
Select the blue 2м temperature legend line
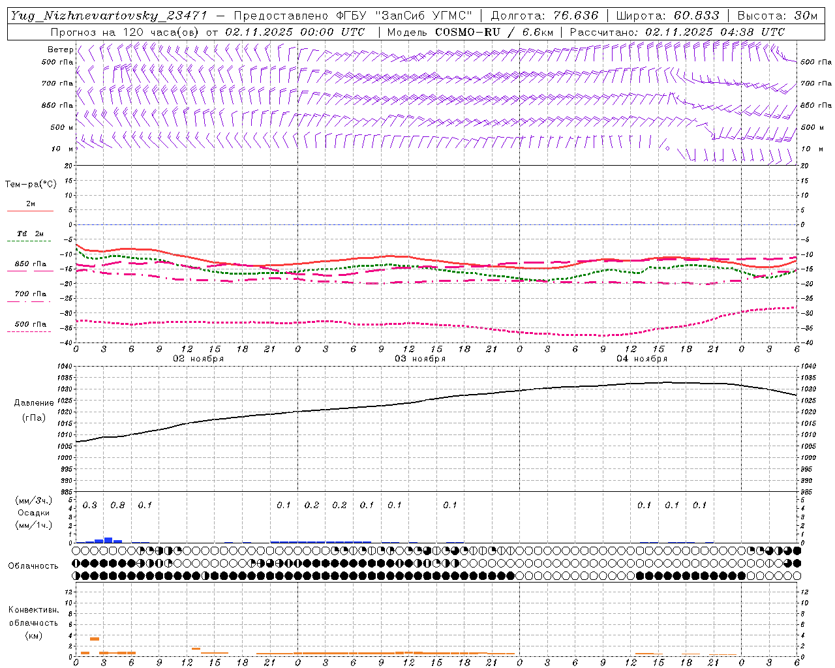(30, 211)
